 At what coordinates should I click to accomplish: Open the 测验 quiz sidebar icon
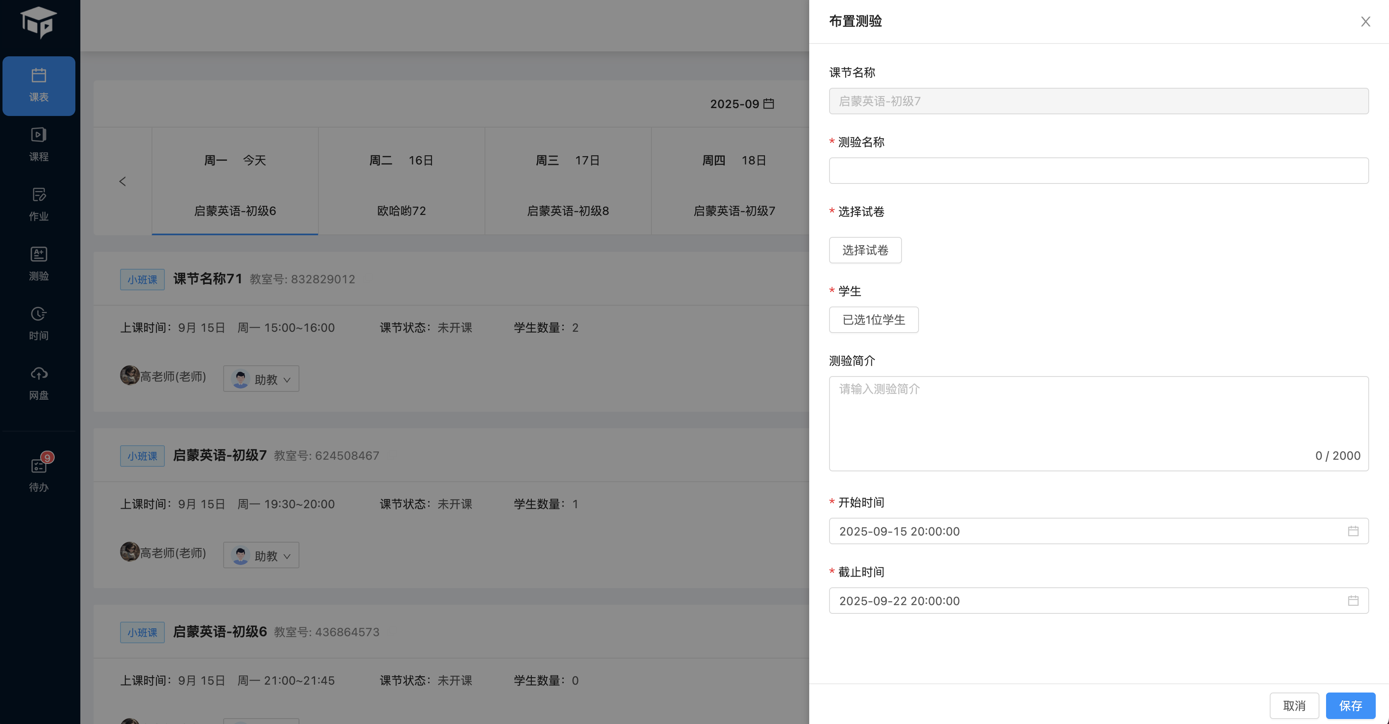click(x=38, y=263)
